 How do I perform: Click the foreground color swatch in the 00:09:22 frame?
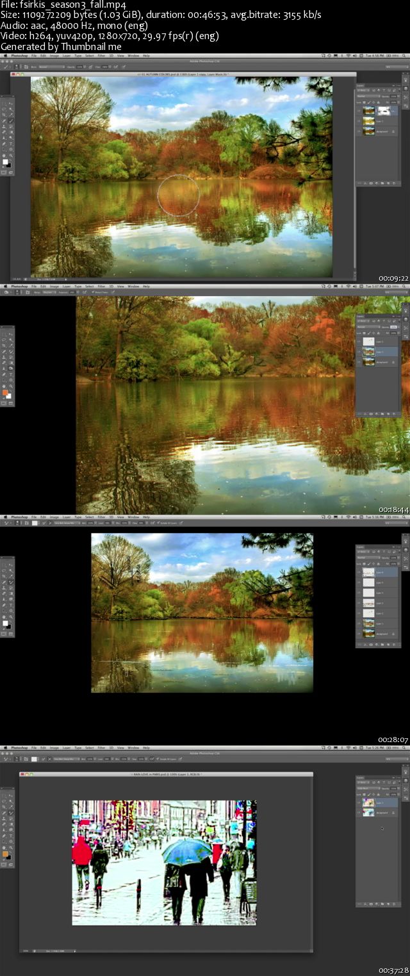click(4, 162)
